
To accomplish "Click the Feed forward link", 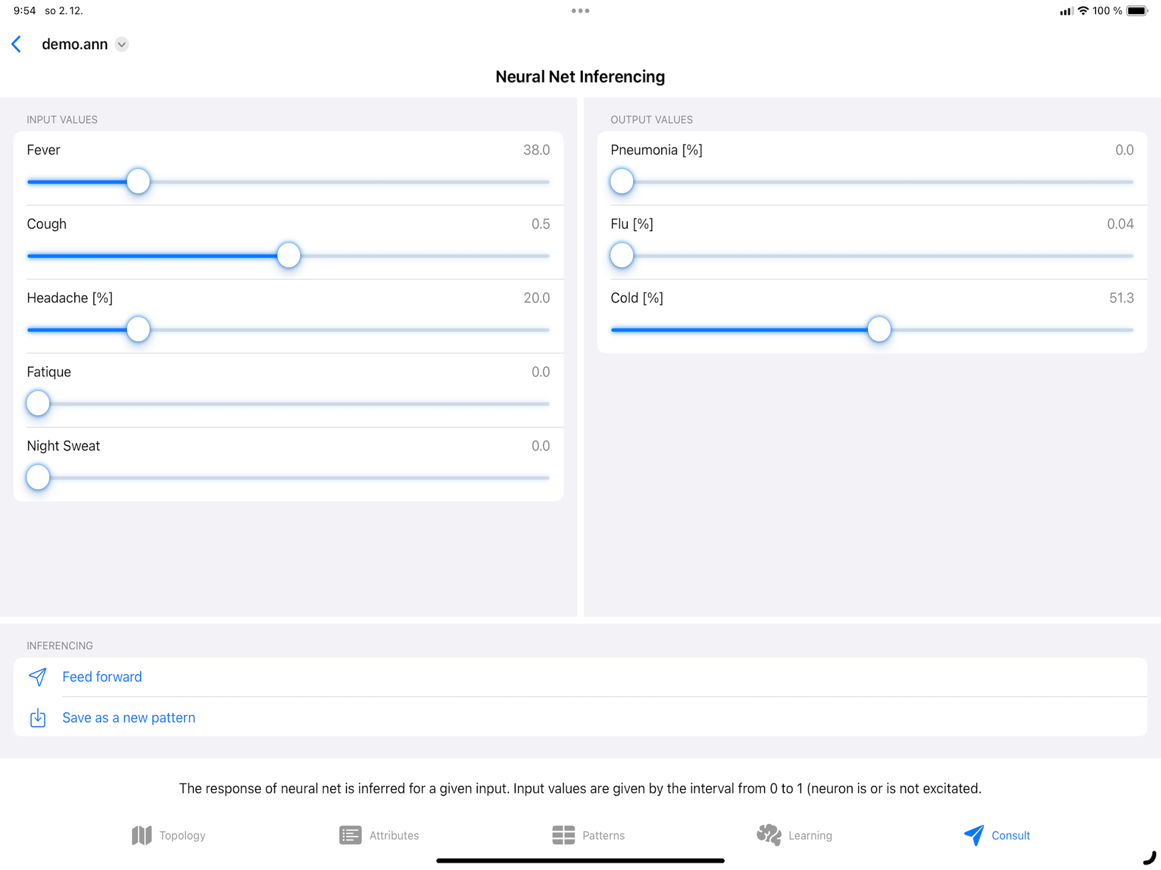I will [x=102, y=677].
